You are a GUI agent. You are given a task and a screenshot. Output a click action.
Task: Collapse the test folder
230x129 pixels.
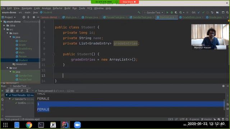point(8,68)
